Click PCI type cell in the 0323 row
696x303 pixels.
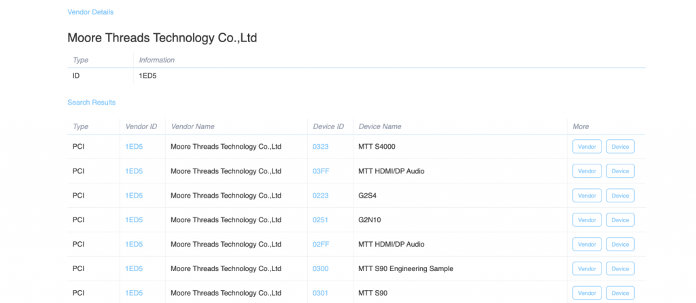tap(79, 146)
